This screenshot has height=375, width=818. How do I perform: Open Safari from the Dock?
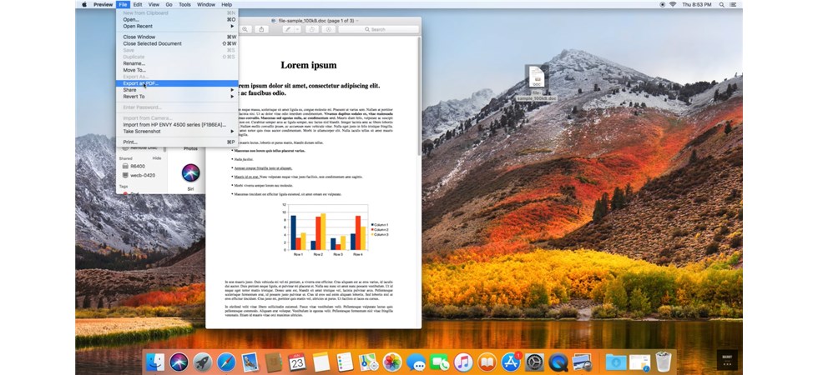coord(225,362)
